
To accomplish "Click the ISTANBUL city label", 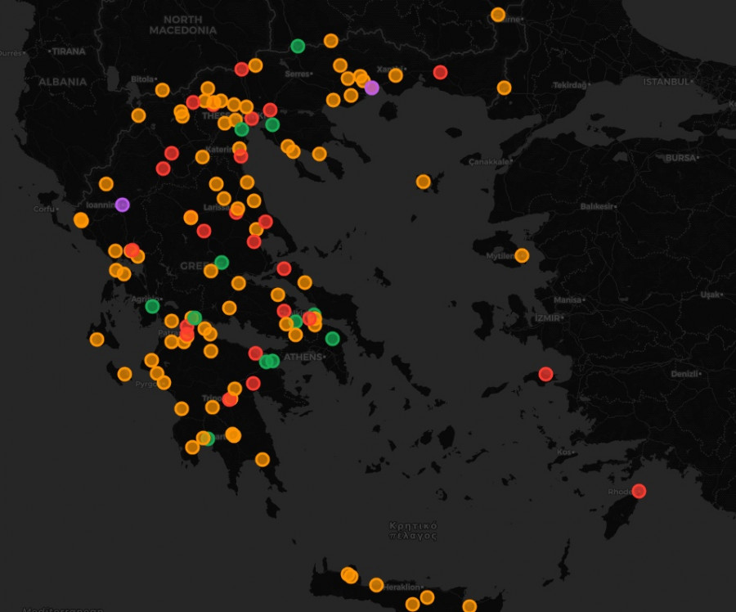I will (666, 82).
